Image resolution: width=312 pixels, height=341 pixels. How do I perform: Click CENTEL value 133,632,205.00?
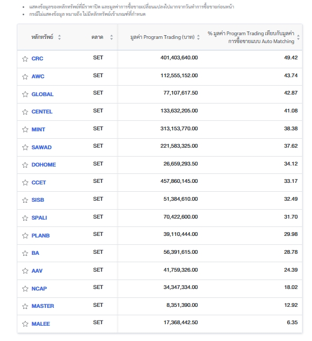(179, 111)
